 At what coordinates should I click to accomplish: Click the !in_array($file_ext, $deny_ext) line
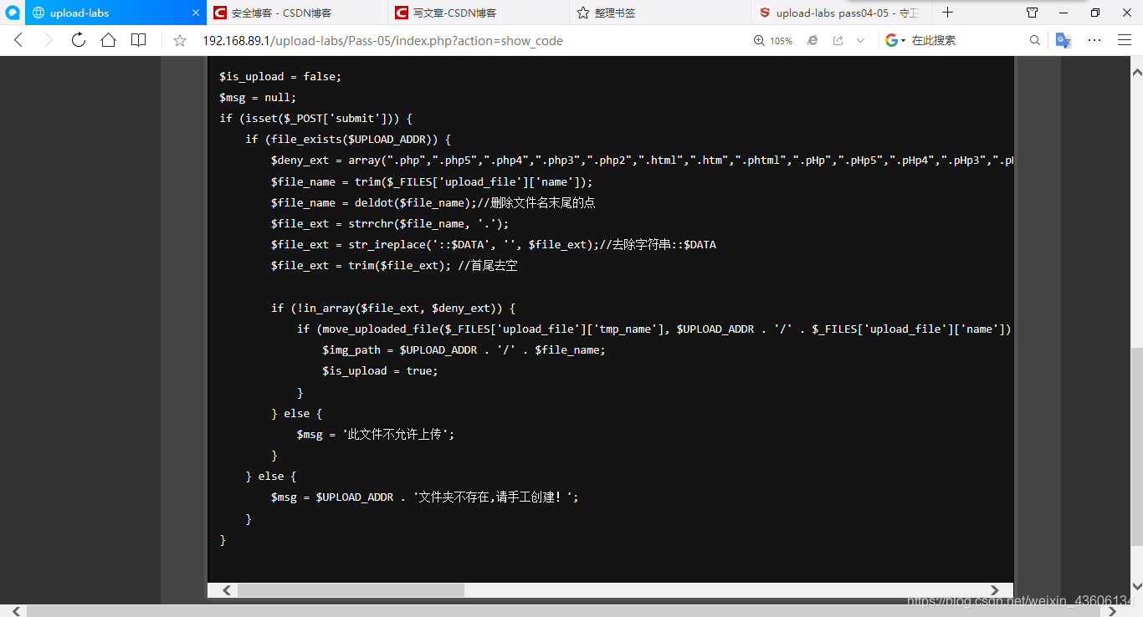click(393, 308)
